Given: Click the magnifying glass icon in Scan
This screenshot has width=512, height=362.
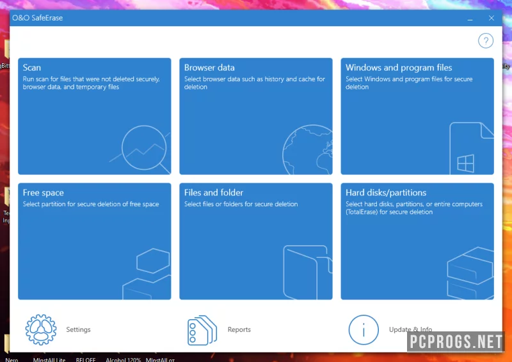Looking at the screenshot, I should 145,149.
